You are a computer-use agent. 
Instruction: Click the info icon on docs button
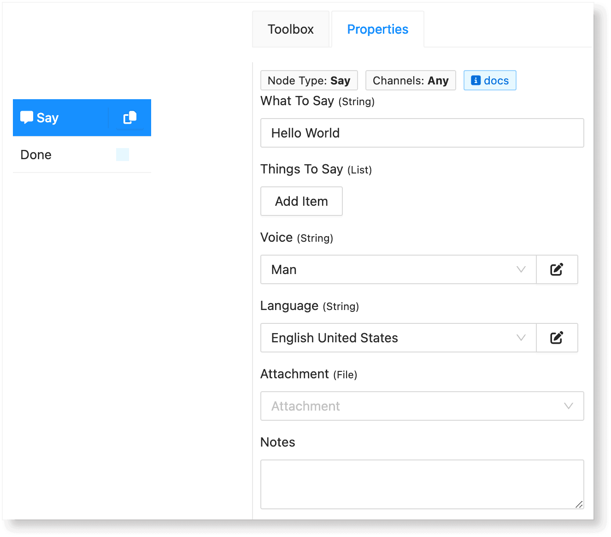point(476,80)
